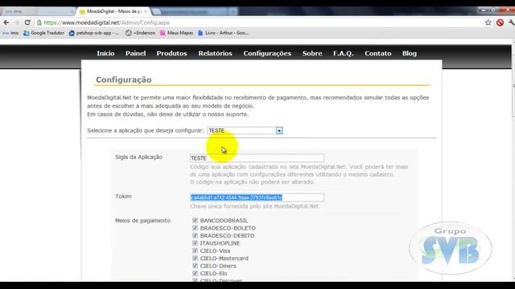Bookmark page with the star icon
Image resolution: width=515 pixels, height=289 pixels.
488,22
